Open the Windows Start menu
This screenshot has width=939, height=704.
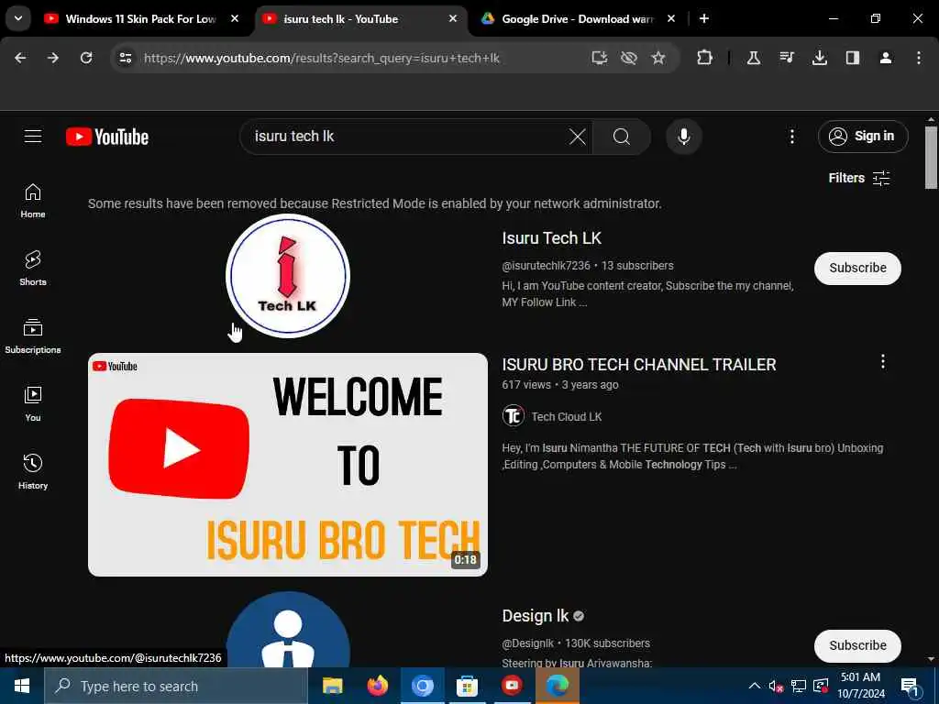[22, 686]
